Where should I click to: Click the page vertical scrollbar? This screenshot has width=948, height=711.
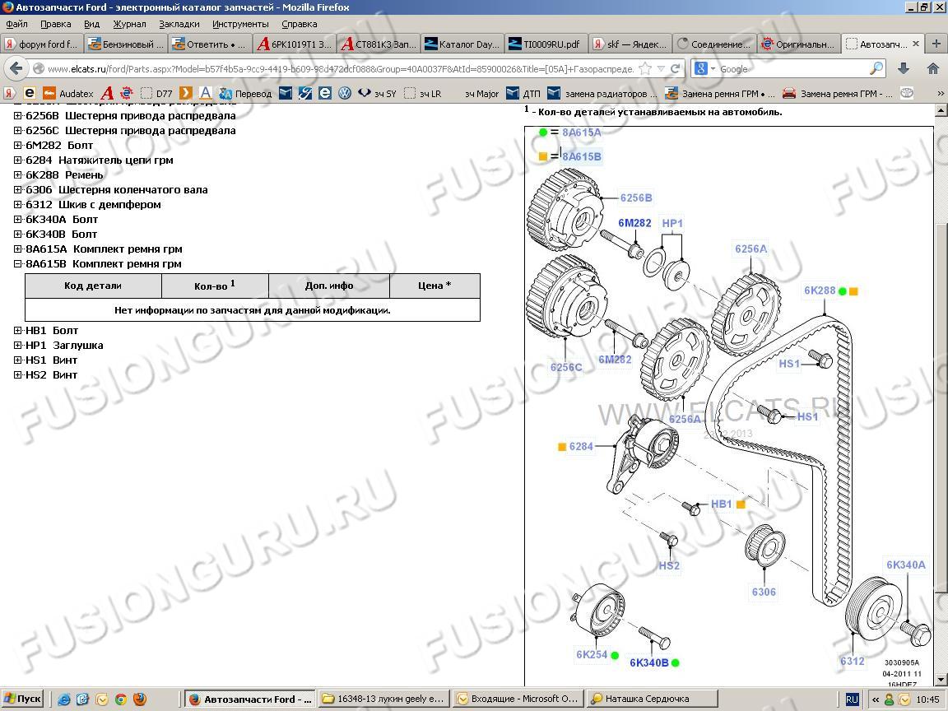pyautogui.click(x=941, y=393)
